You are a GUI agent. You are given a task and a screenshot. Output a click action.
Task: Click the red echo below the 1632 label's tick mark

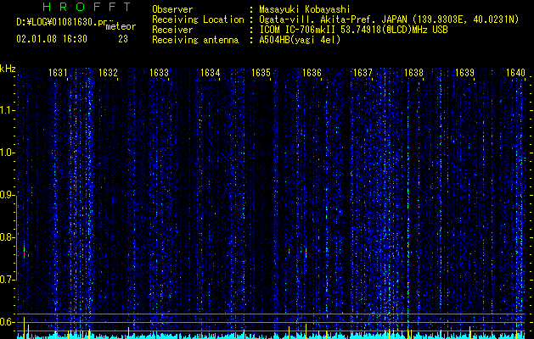point(128,254)
